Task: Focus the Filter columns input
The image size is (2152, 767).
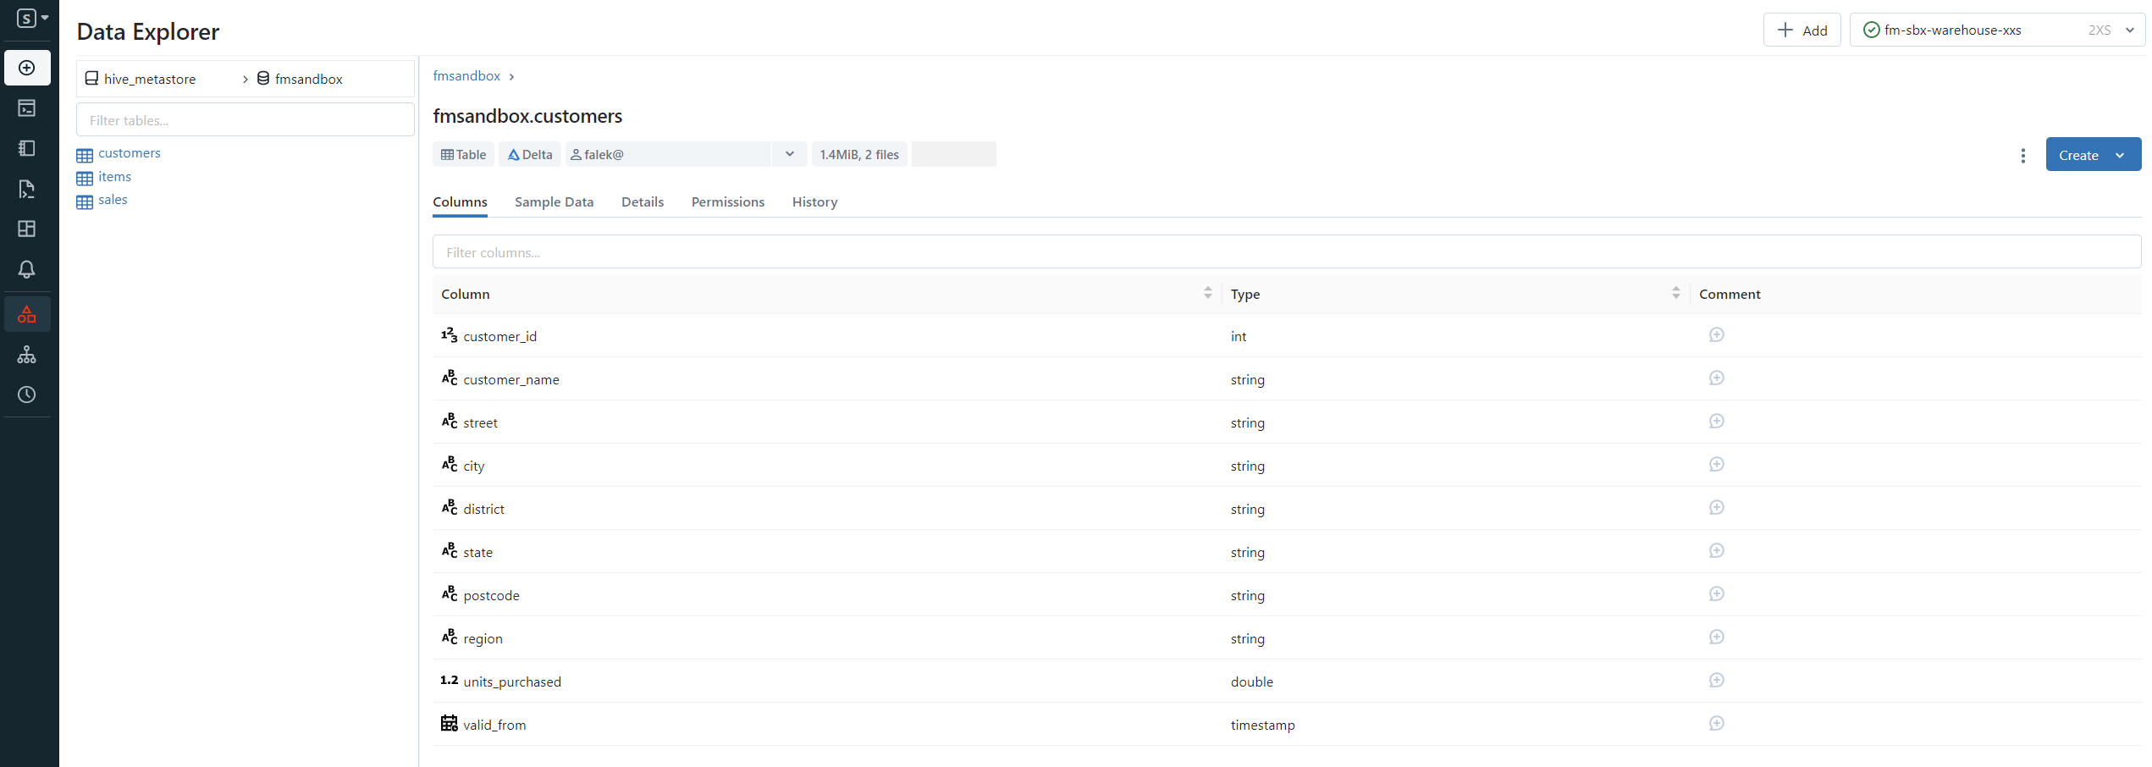Action: [x=1287, y=251]
